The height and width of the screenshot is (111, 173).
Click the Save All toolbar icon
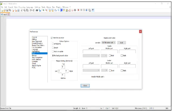coord(10,10)
